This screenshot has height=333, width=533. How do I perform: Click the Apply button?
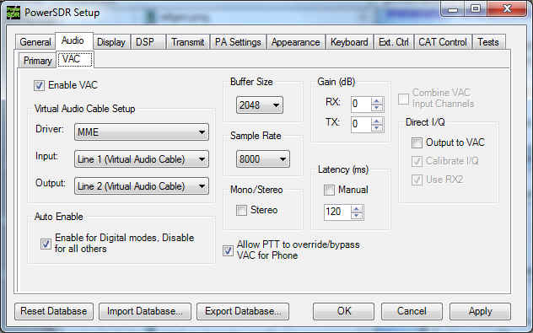tap(480, 311)
